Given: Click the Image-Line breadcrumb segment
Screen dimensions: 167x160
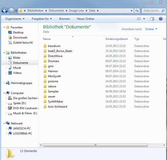Looking at the screenshot, I should point(77,11).
